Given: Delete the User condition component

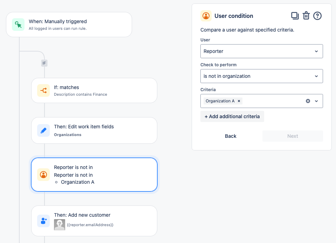Looking at the screenshot, I should tap(306, 16).
